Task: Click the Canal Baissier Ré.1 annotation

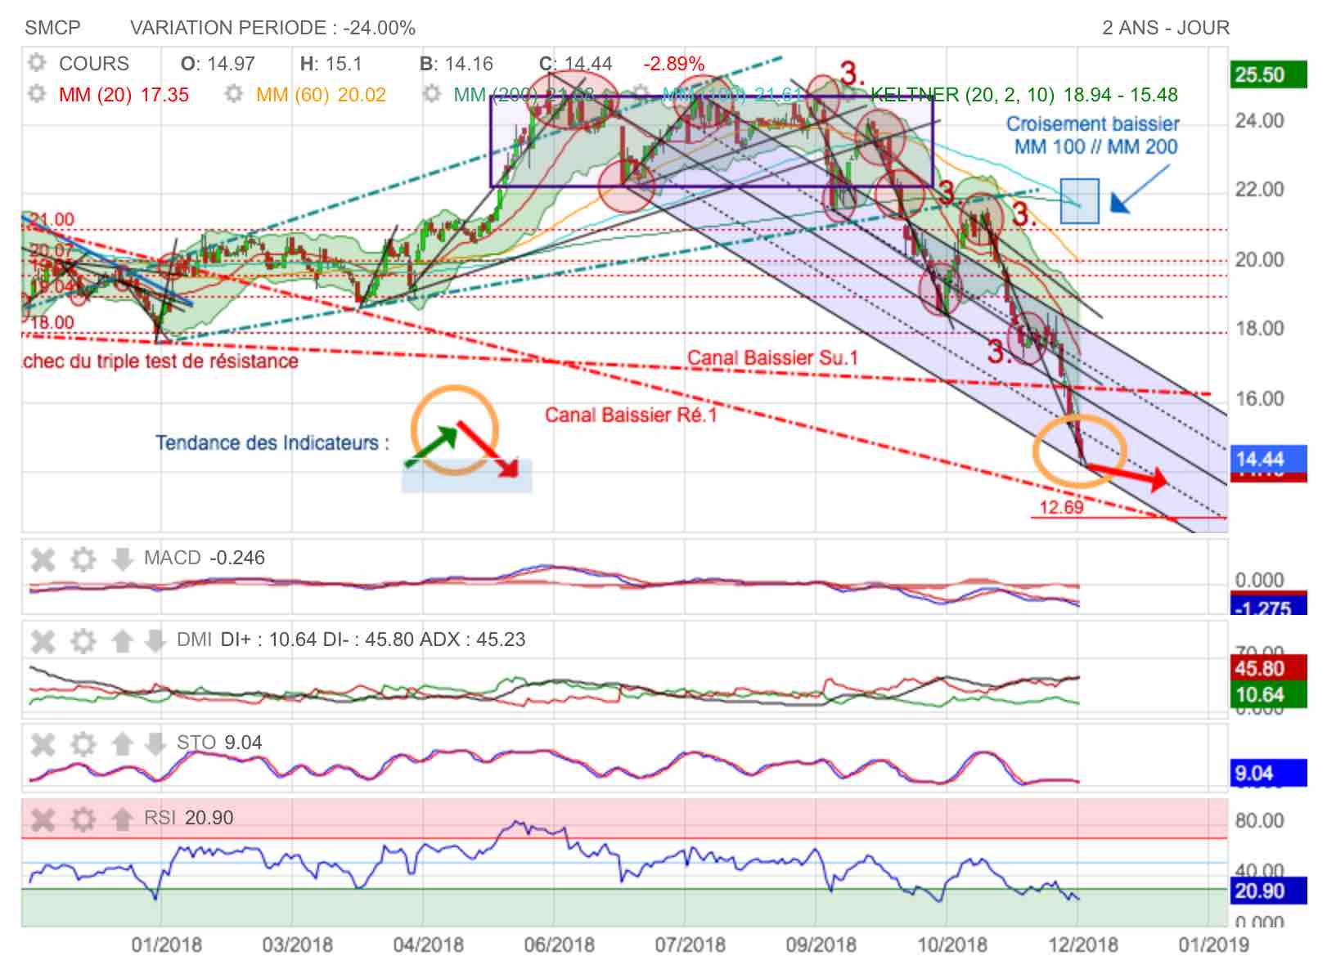Action: [631, 415]
